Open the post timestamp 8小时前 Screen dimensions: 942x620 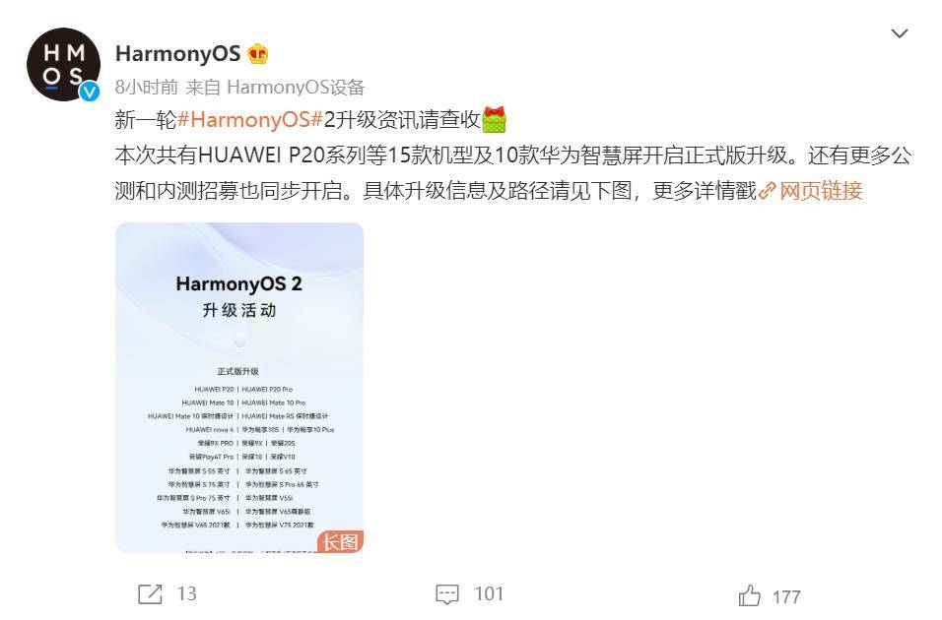click(147, 88)
